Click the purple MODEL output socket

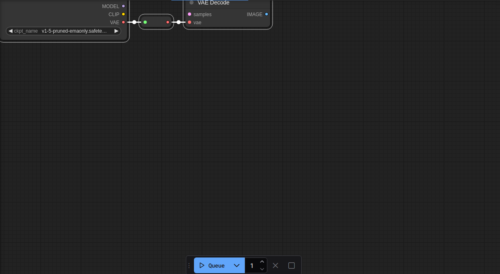[123, 6]
